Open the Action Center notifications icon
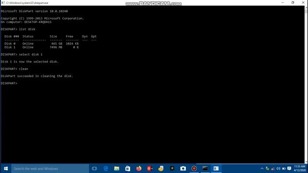308x173 pixels. (x=289, y=169)
